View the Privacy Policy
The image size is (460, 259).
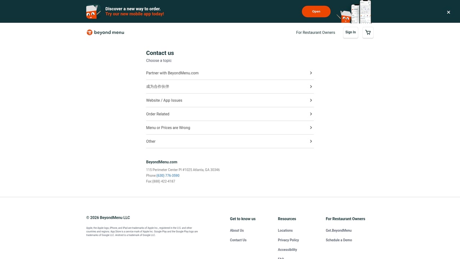click(x=288, y=240)
